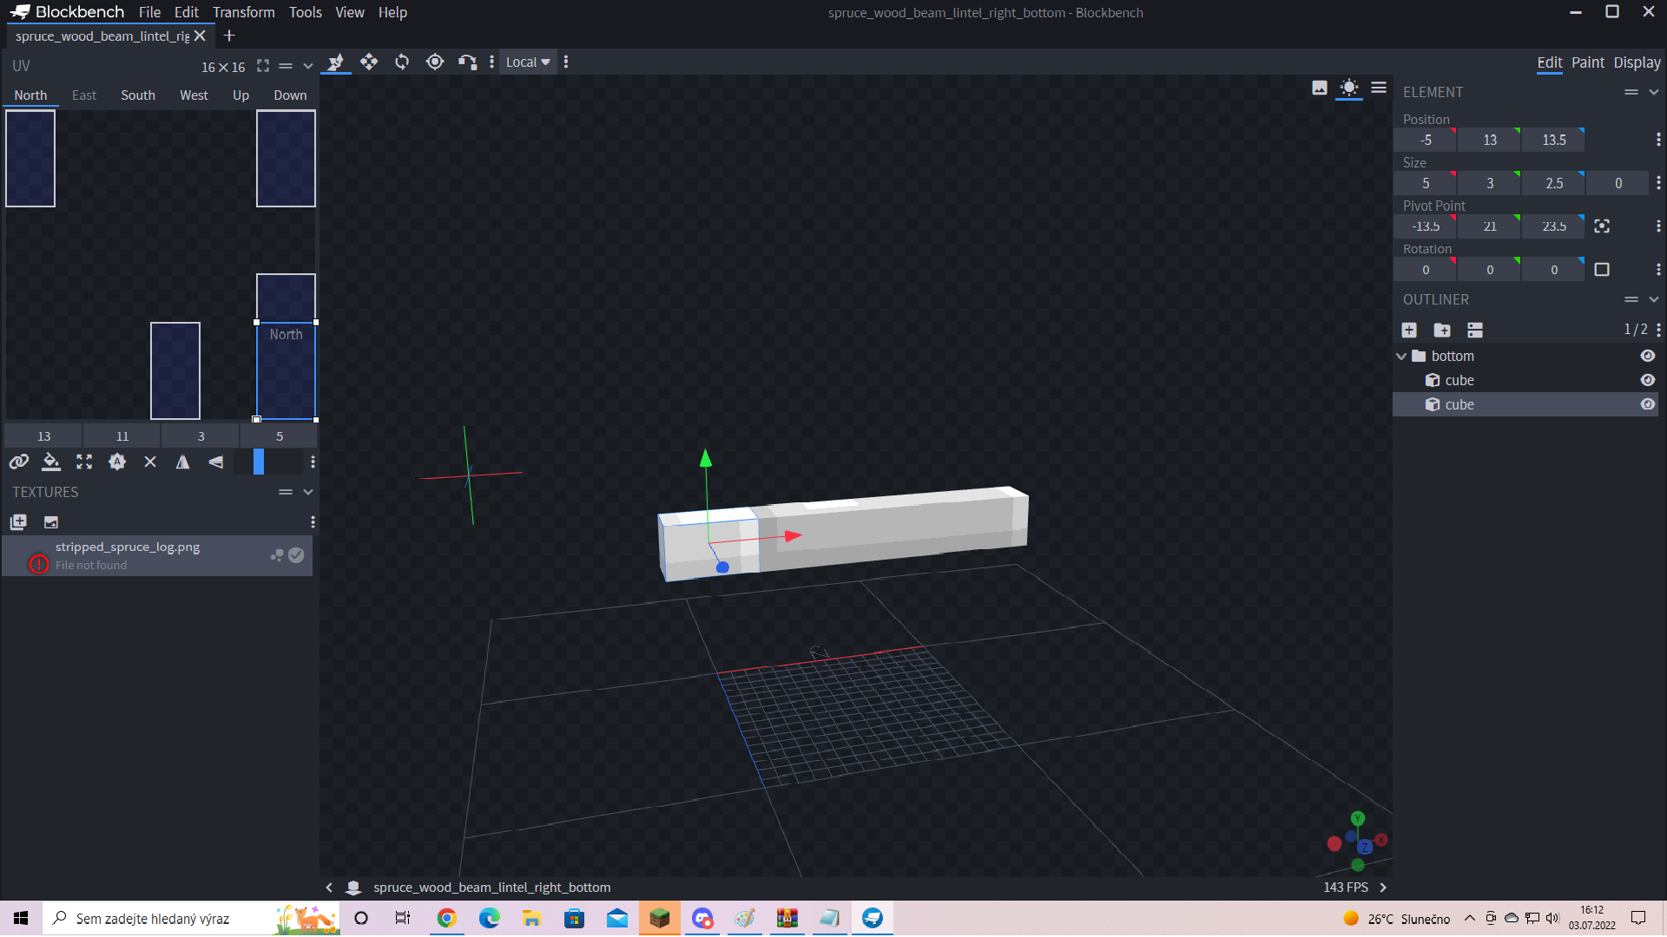Select the Rotate tool in the toolbar

pos(402,62)
